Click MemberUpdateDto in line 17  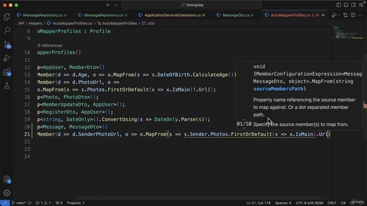(65, 104)
